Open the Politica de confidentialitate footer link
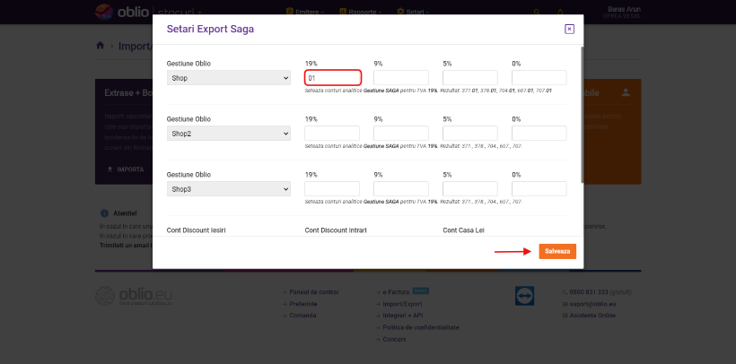736x364 pixels. click(x=421, y=327)
